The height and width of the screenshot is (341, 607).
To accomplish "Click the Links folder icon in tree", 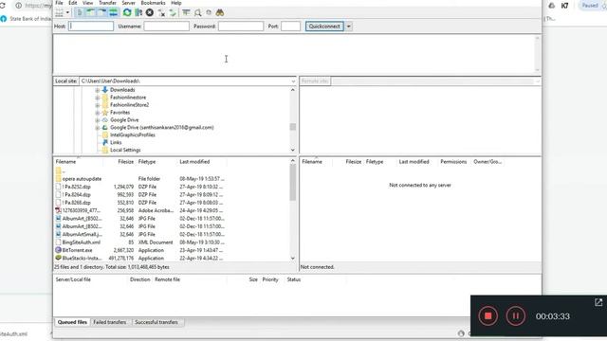I will [x=105, y=142].
